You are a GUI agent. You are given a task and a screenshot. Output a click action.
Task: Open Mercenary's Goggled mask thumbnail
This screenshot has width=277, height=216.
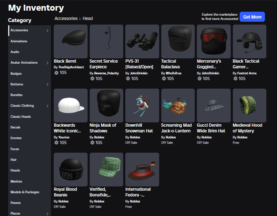[214, 41]
